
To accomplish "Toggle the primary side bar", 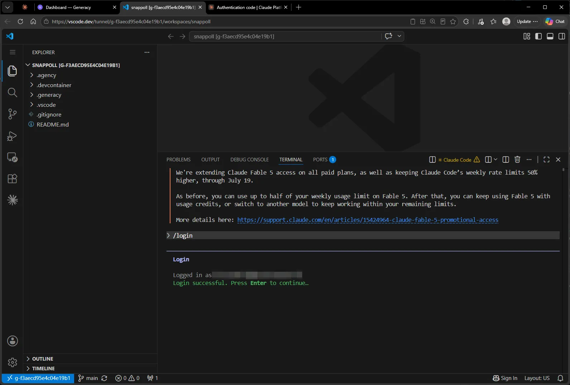I will point(538,36).
